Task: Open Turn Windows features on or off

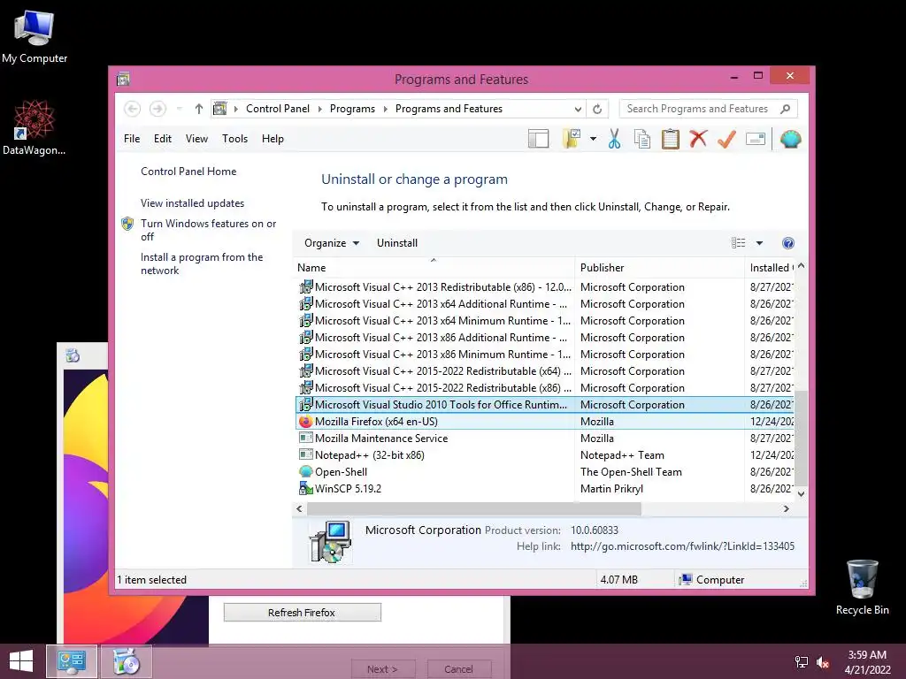Action: 208,230
